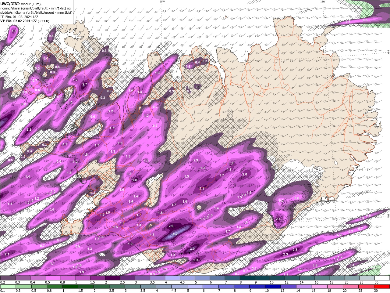The image size is (390, 293).
Task: Pick top legend swatch between 20 and 25
Action: [352, 278]
